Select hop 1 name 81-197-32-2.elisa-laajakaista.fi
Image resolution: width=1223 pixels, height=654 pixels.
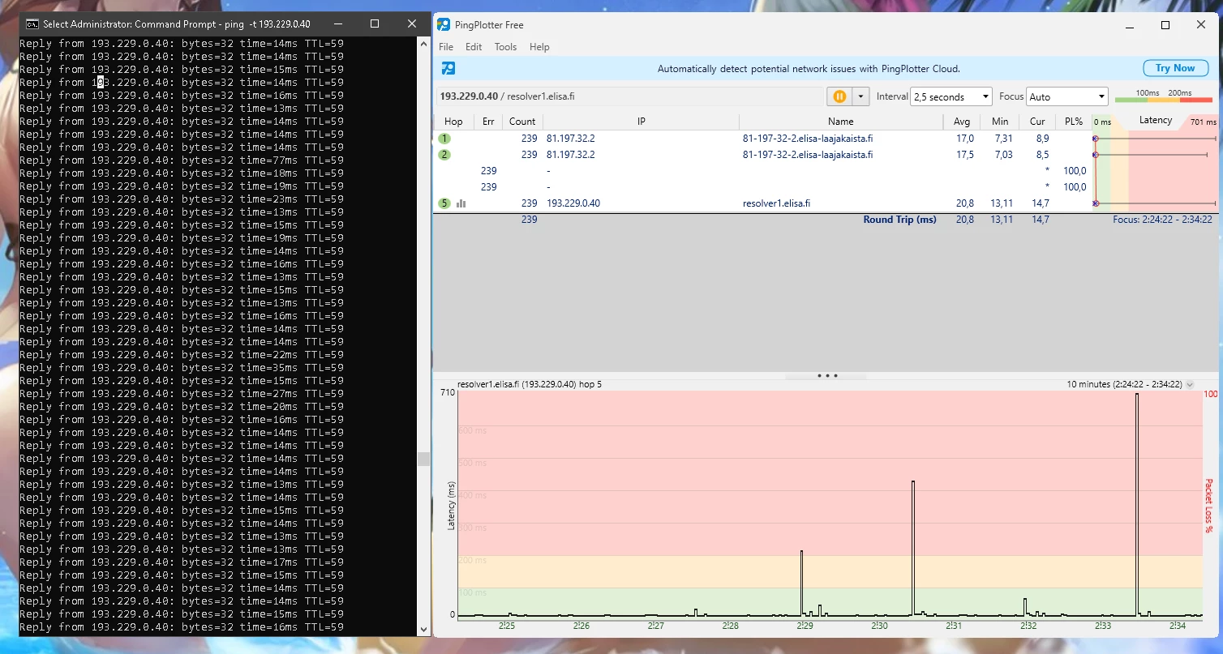(808, 139)
